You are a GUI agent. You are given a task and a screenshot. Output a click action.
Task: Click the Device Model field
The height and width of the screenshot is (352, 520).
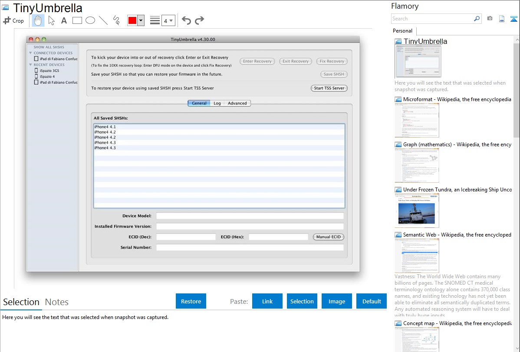point(250,216)
